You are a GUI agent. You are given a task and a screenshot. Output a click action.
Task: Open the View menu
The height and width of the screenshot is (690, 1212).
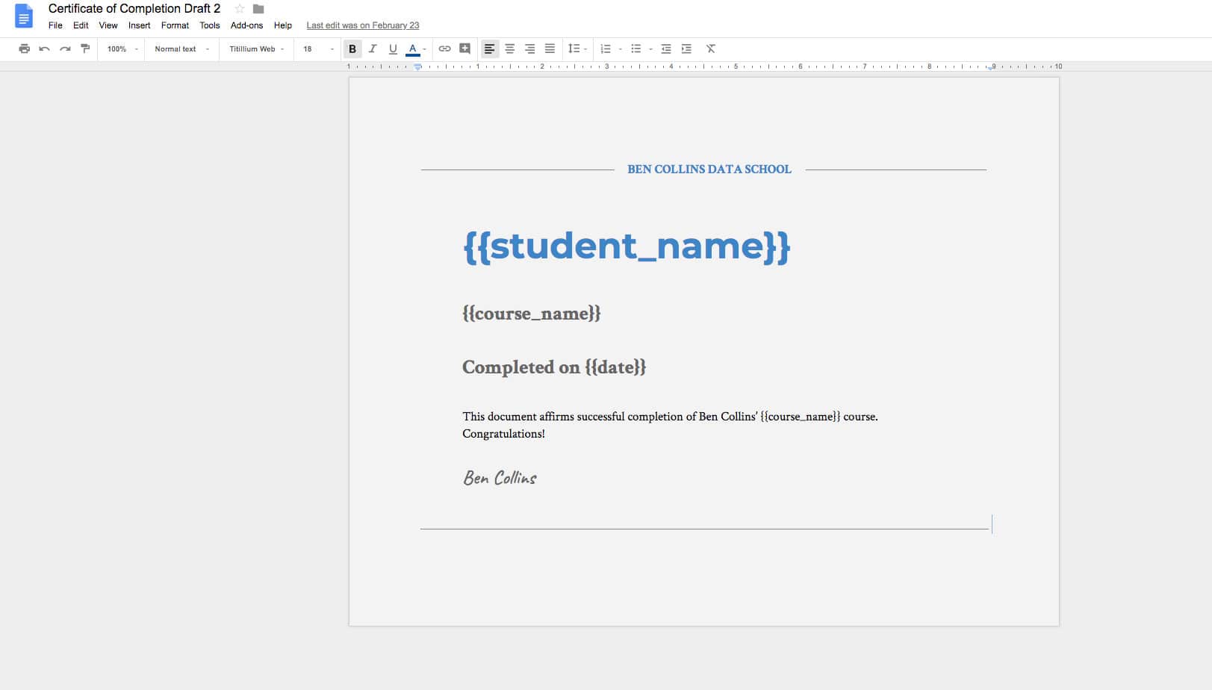tap(108, 25)
